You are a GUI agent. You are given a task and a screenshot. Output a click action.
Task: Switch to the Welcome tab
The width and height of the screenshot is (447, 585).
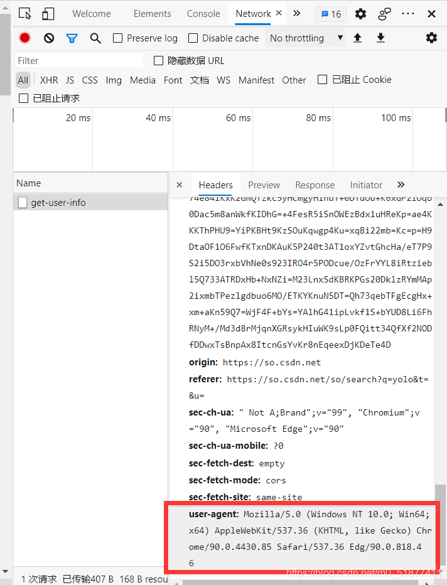[x=92, y=14]
